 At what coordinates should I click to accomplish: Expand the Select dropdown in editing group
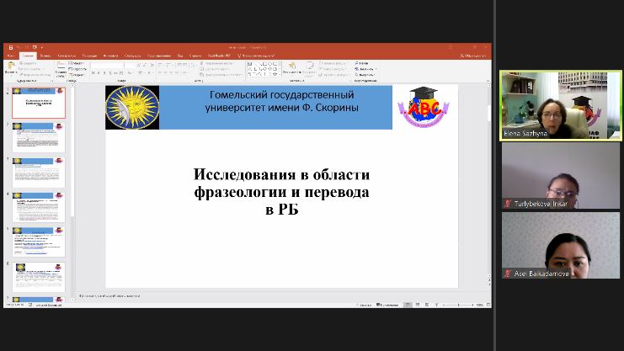(x=363, y=74)
